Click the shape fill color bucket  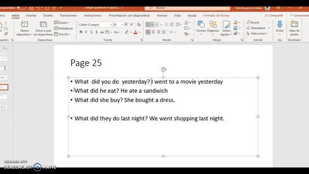236,23
